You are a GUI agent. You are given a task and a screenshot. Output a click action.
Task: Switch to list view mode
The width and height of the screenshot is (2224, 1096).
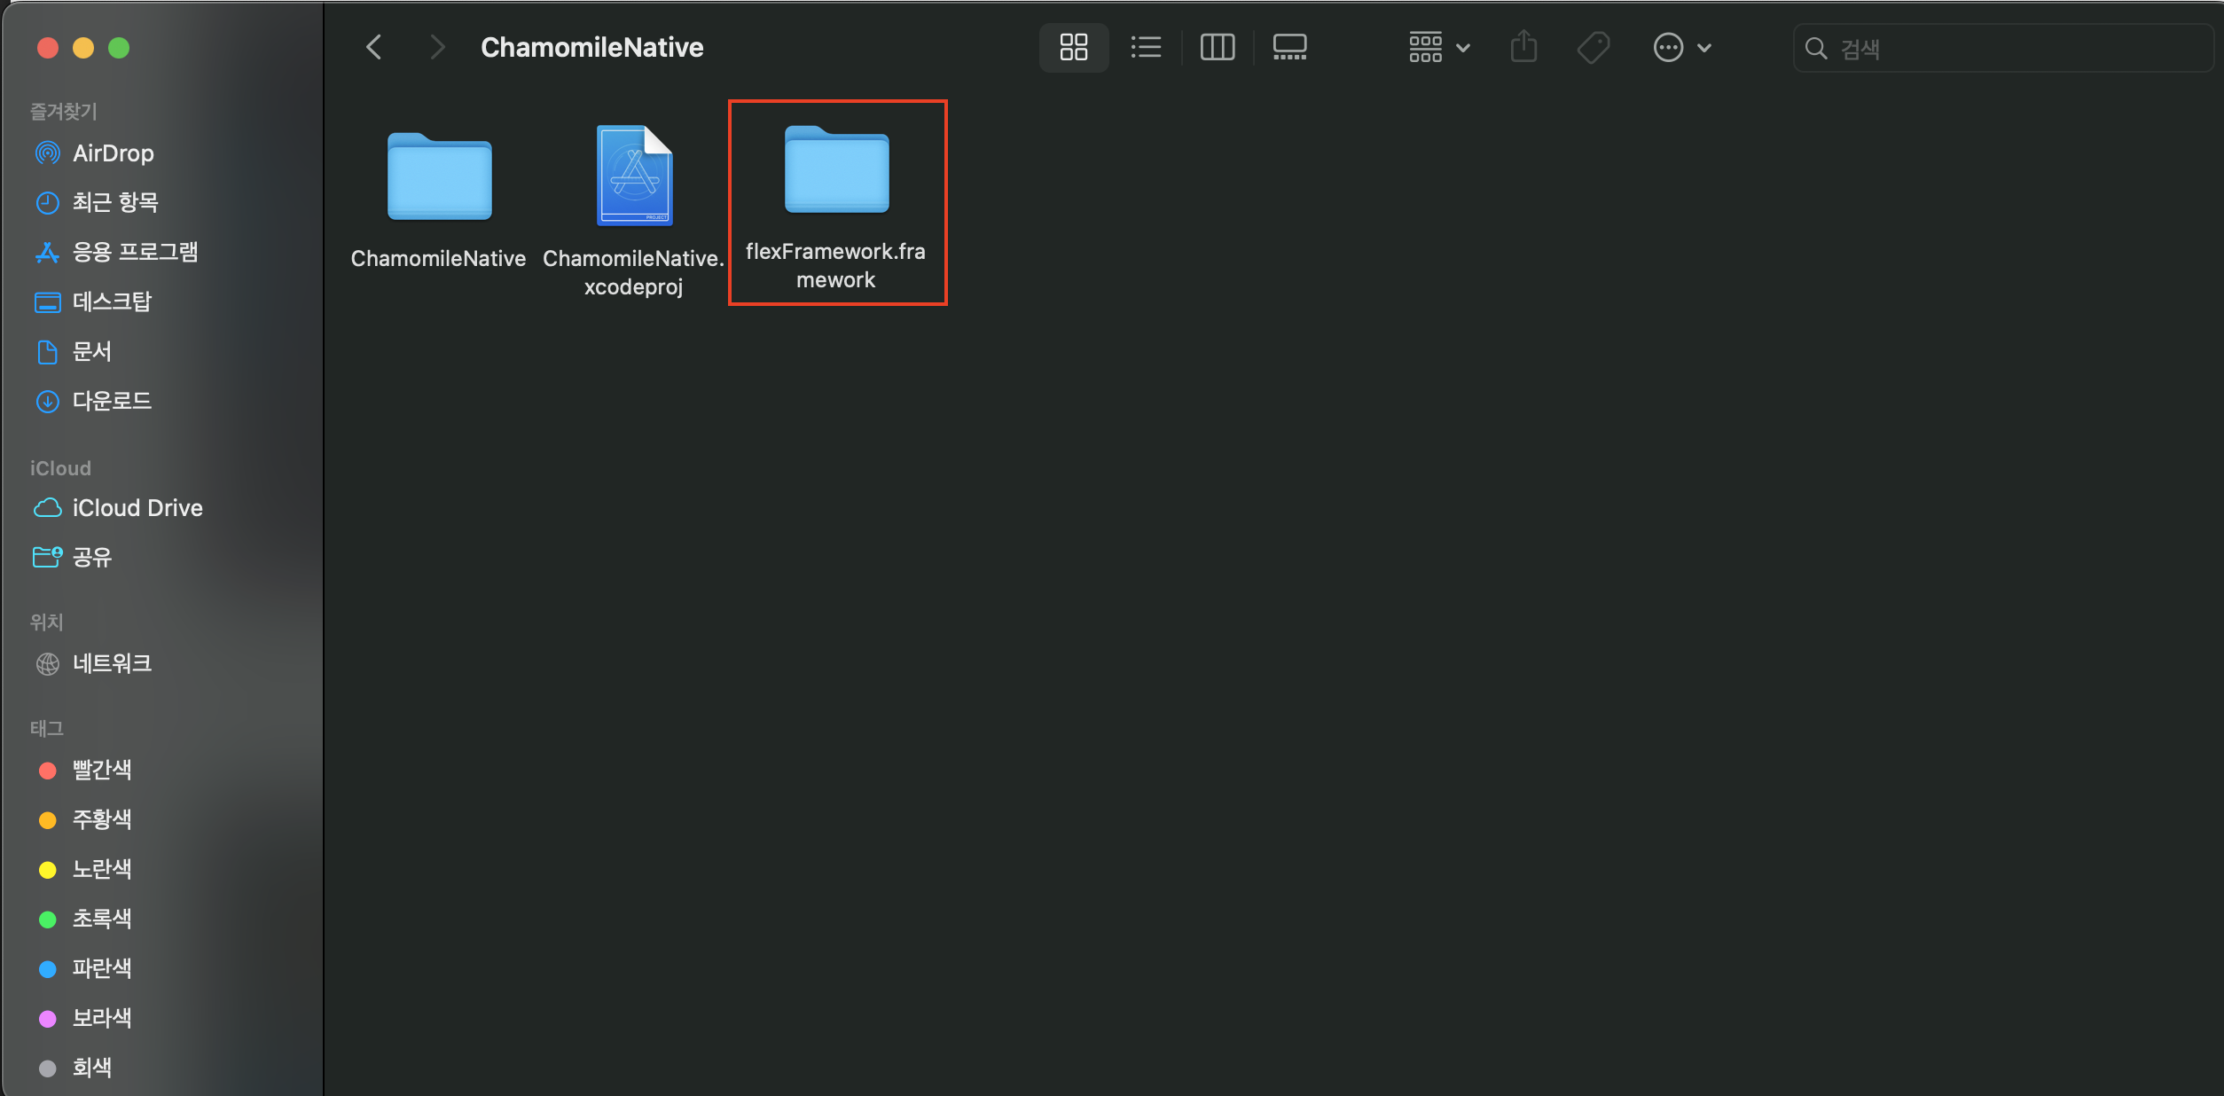coord(1146,47)
